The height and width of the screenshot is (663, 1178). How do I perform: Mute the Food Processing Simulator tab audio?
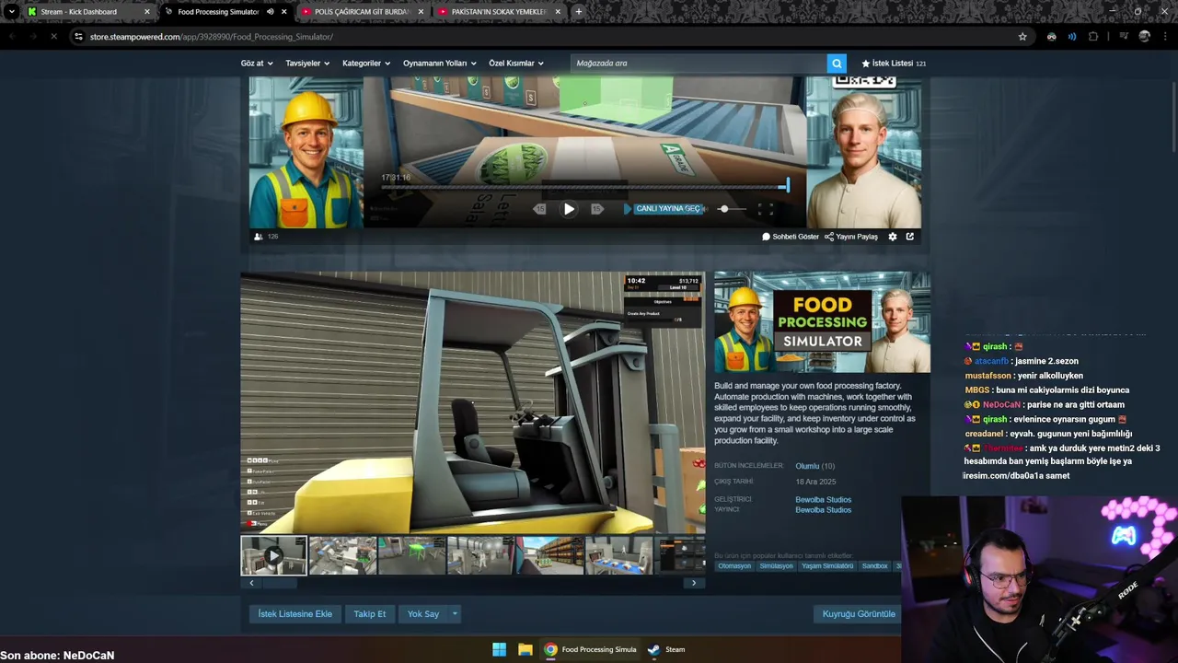pos(271,12)
